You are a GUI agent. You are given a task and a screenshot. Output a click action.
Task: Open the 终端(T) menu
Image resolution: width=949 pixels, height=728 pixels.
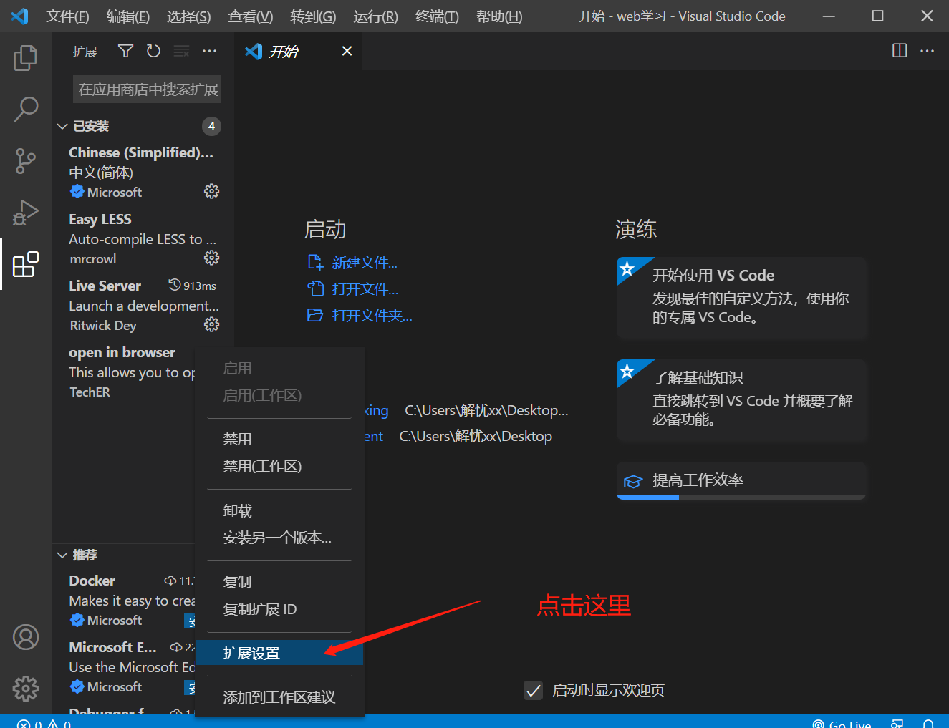(437, 16)
